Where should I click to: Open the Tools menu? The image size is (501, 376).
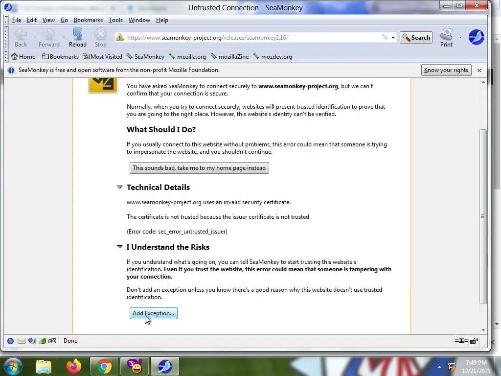point(115,20)
